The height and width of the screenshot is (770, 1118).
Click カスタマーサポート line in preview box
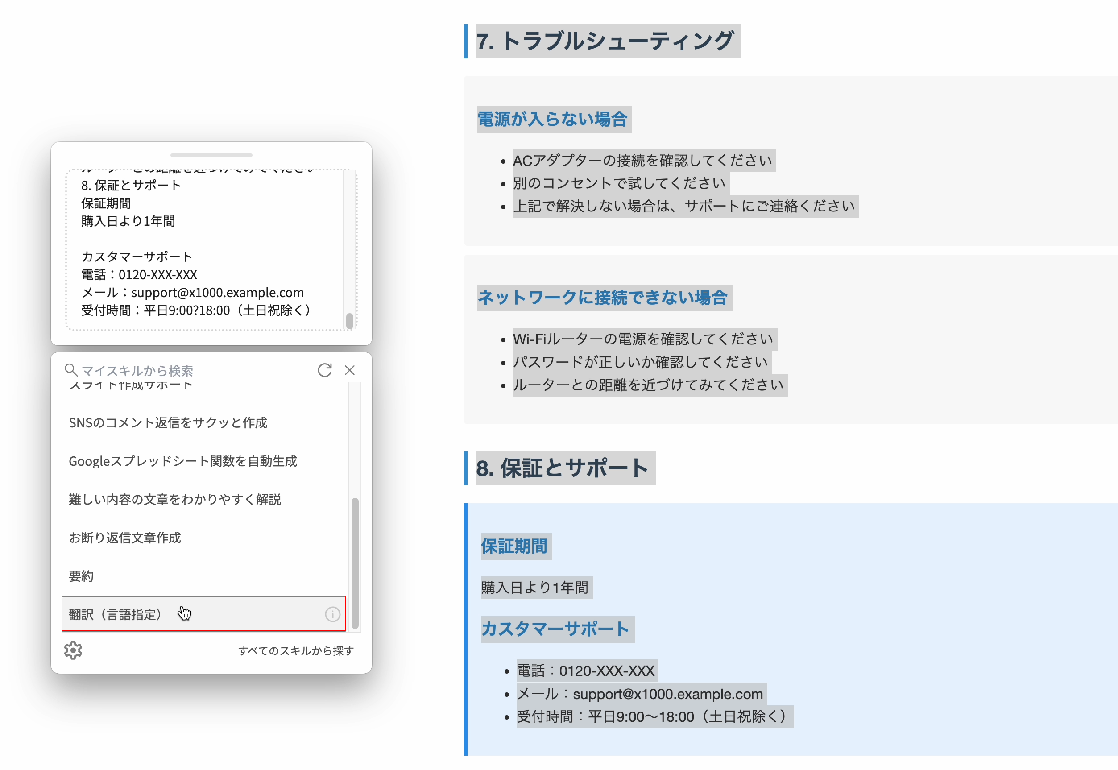click(x=137, y=256)
